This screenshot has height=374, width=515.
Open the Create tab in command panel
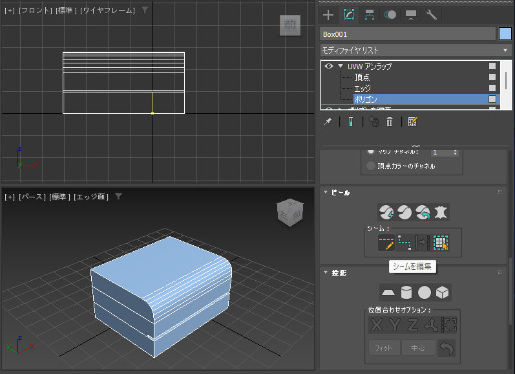pos(328,15)
